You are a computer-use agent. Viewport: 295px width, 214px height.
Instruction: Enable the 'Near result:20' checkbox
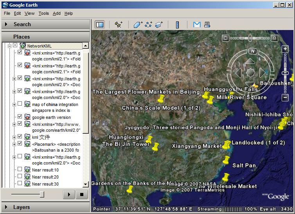20,176
